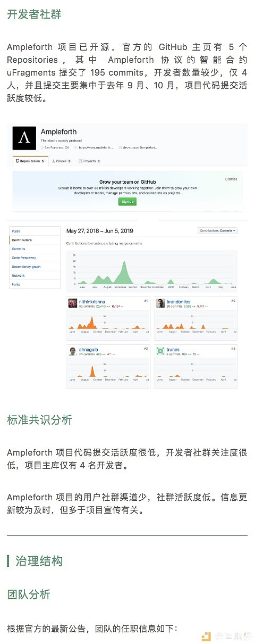
Task: Click the San Francisco, CA location text
Action: (x=57, y=147)
